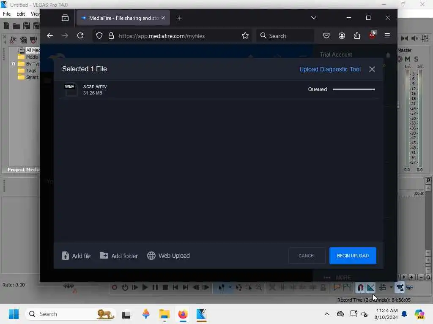Toggle Loop Playback in VEGAS transport
Image resolution: width=433 pixels, height=324 pixels.
(125, 288)
